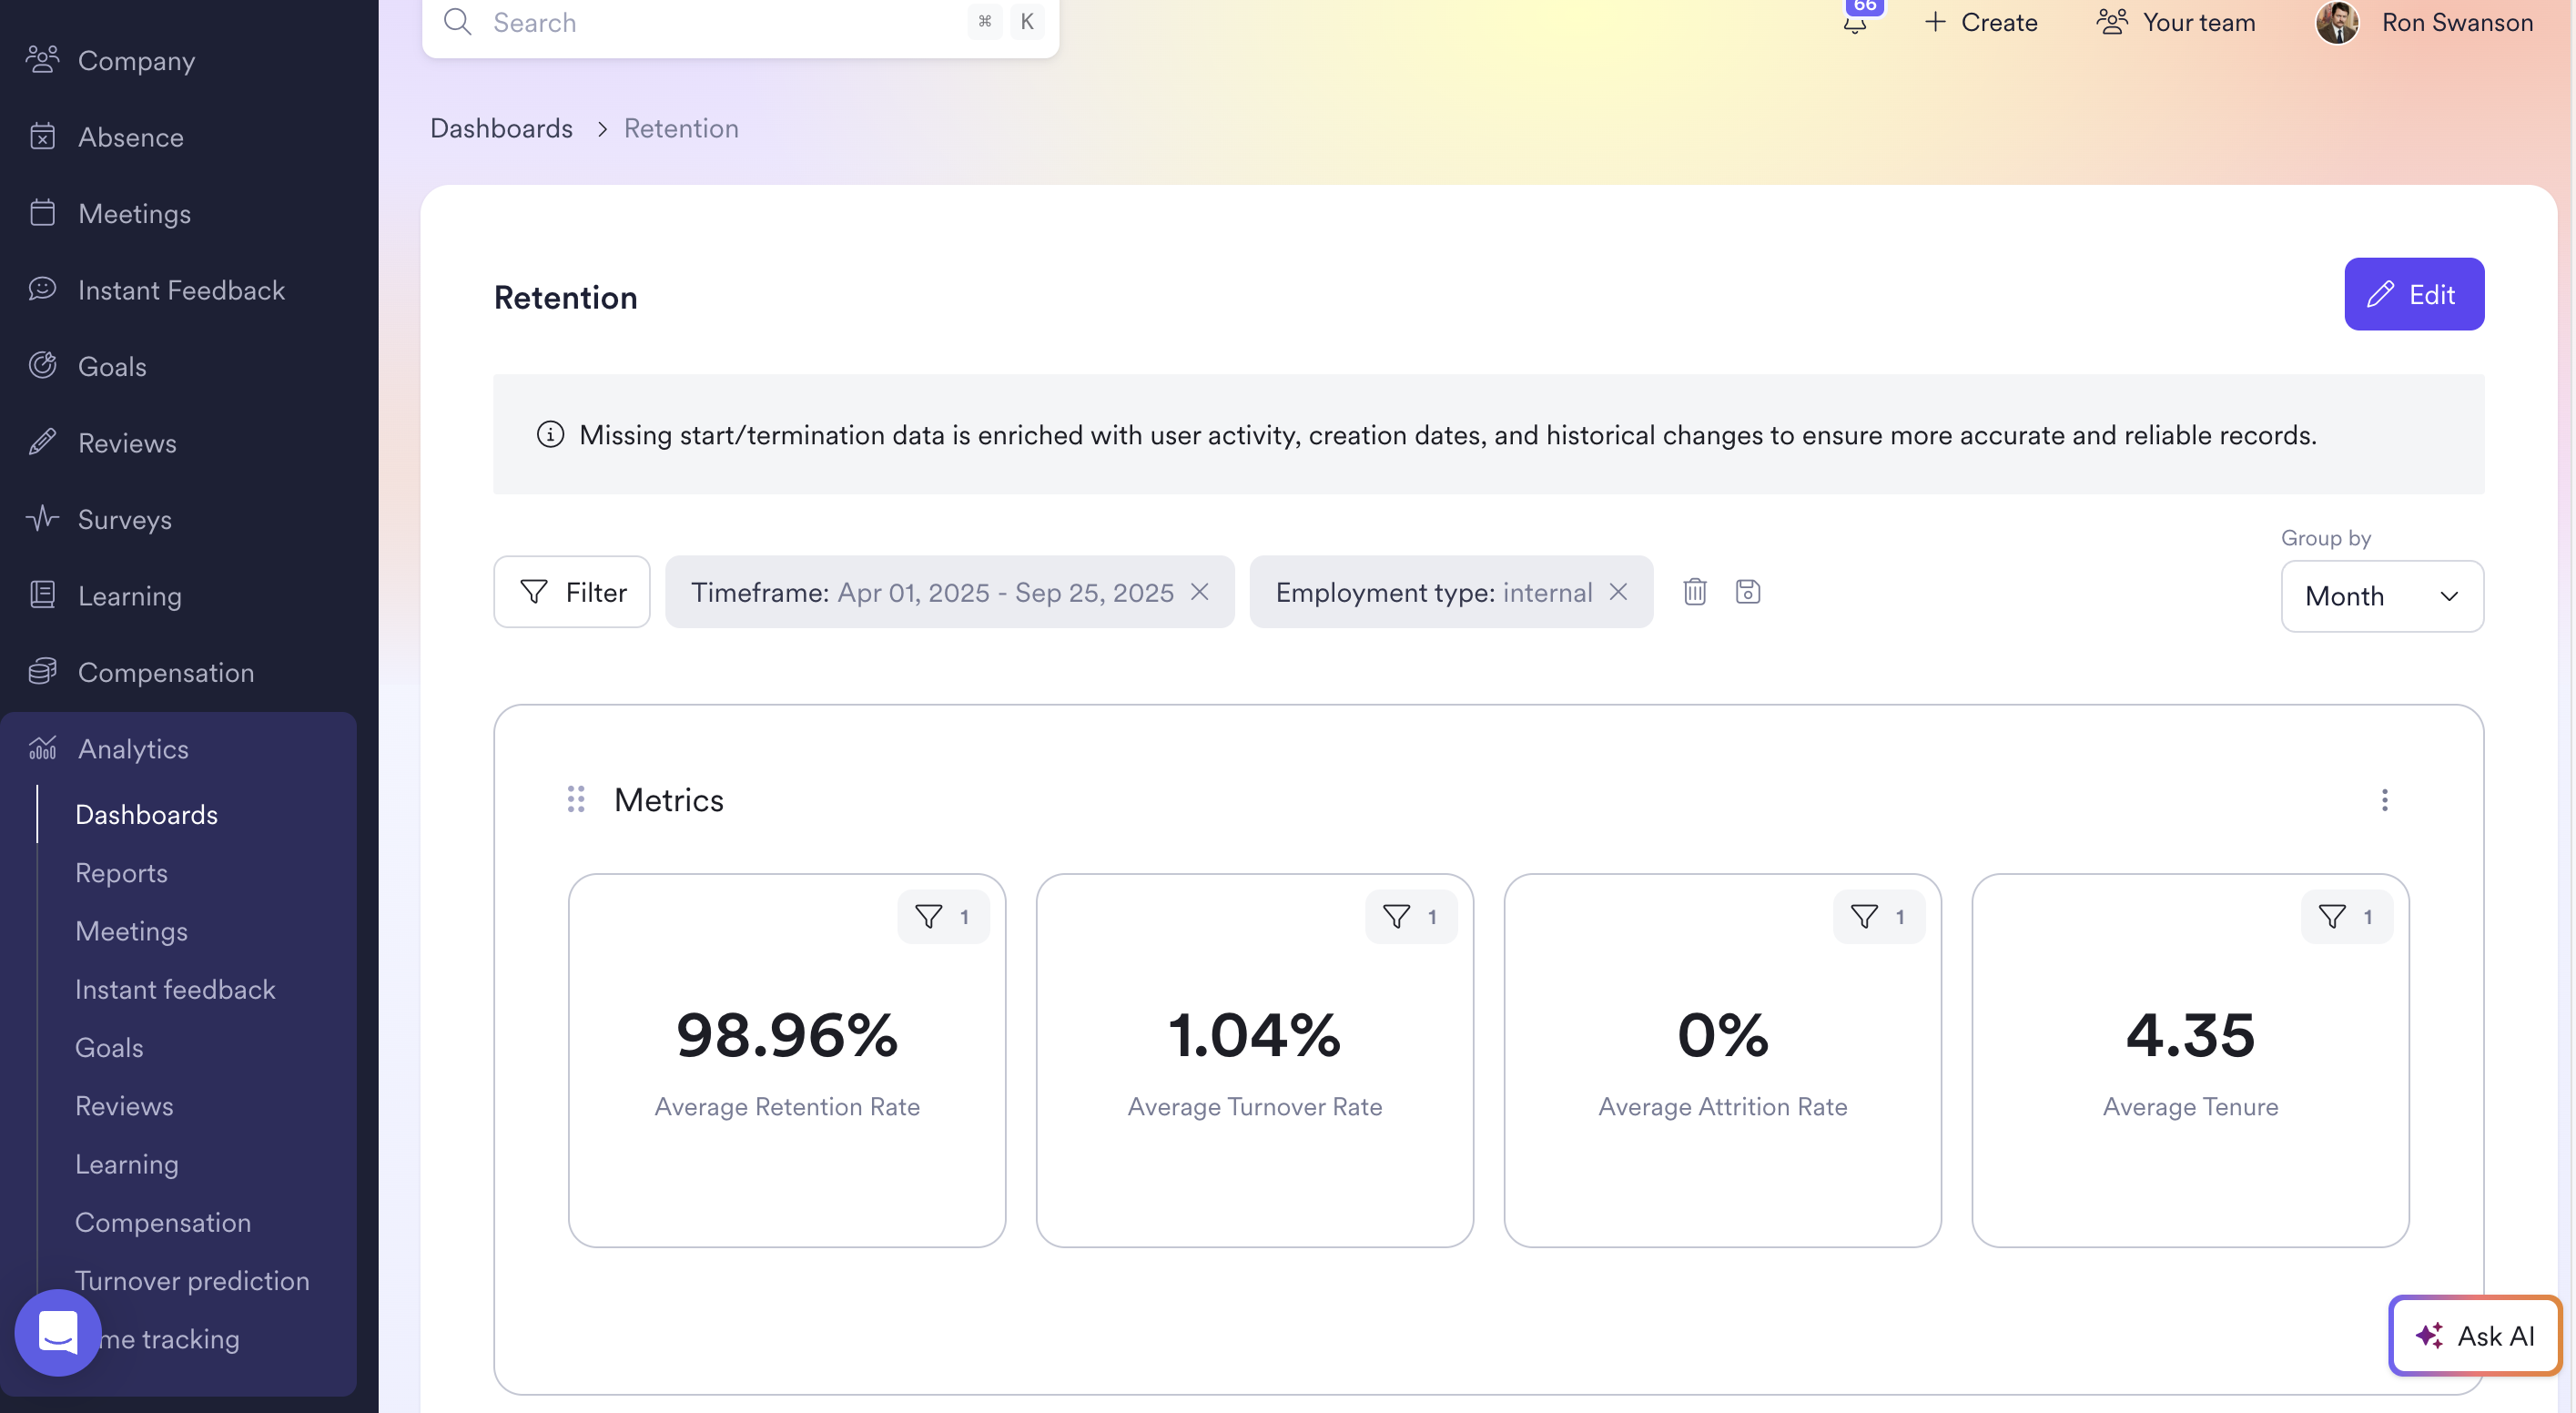Viewport: 2576px width, 1413px height.
Task: Click the Metrics drag handle icon
Action: click(x=576, y=799)
